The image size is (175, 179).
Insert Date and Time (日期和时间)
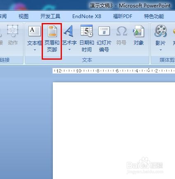(87, 39)
